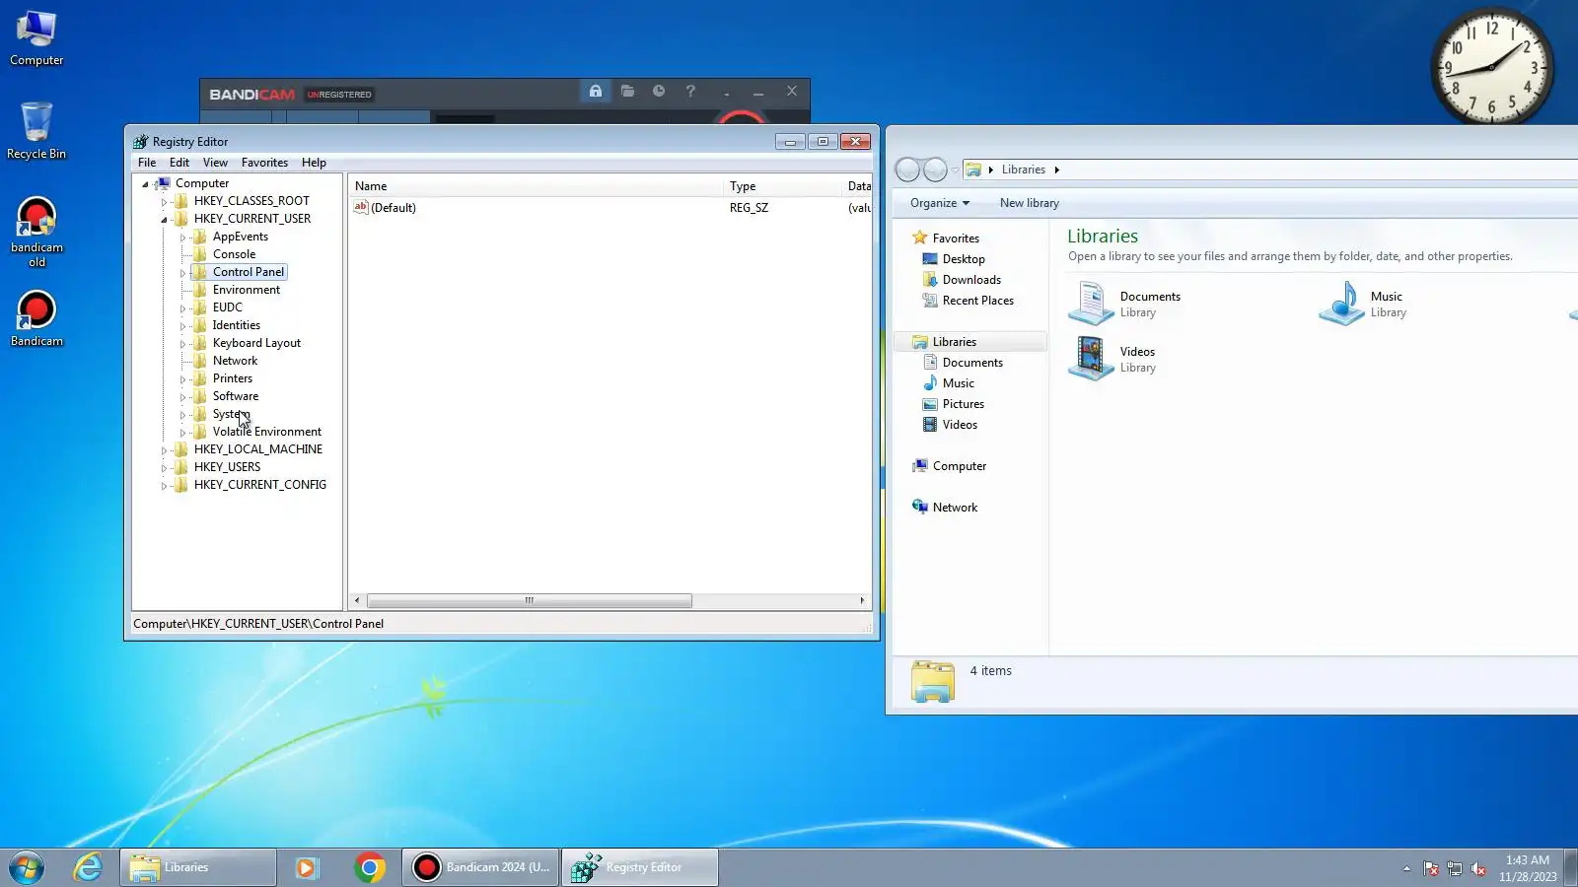Click the registry horizontal scrollbar thumb
This screenshot has width=1578, height=887.
click(530, 600)
